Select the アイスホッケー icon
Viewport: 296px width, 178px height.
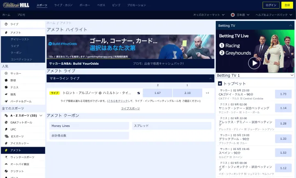[6, 143]
